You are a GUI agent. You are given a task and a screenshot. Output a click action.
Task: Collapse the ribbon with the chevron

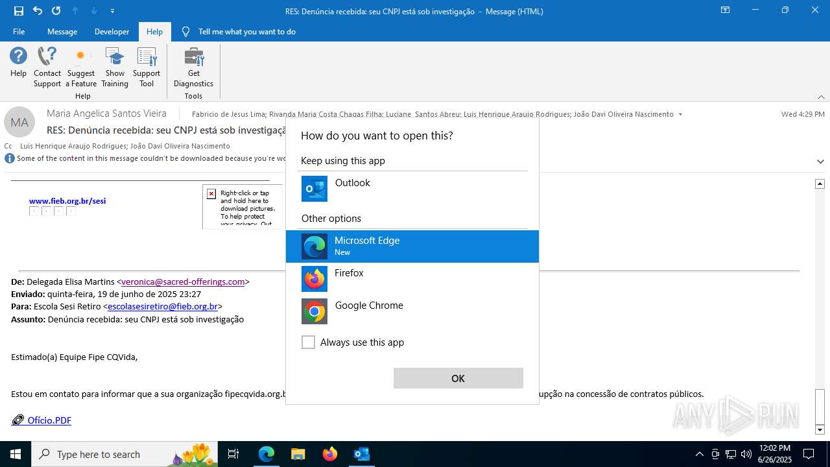(821, 97)
